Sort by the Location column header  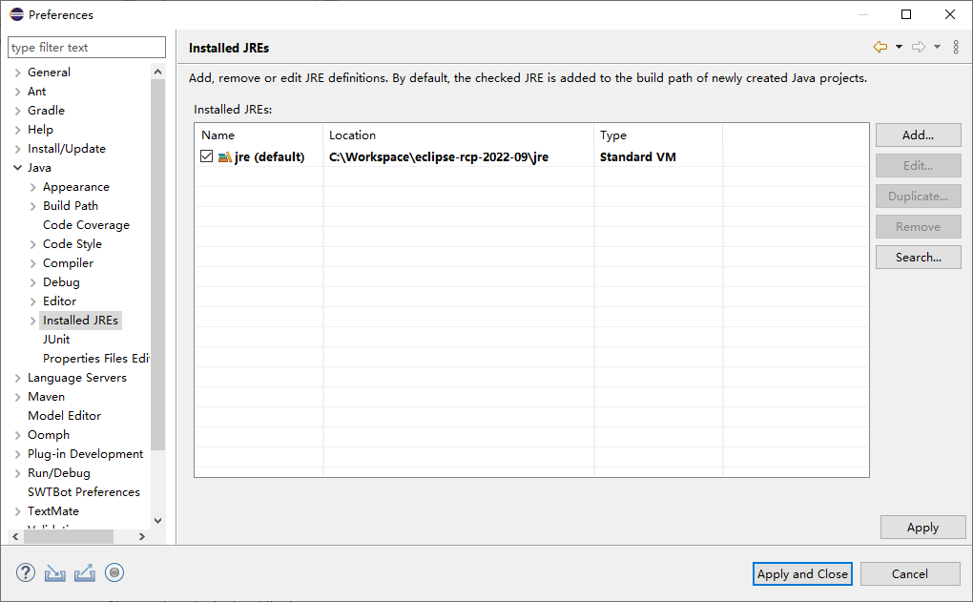pos(459,135)
